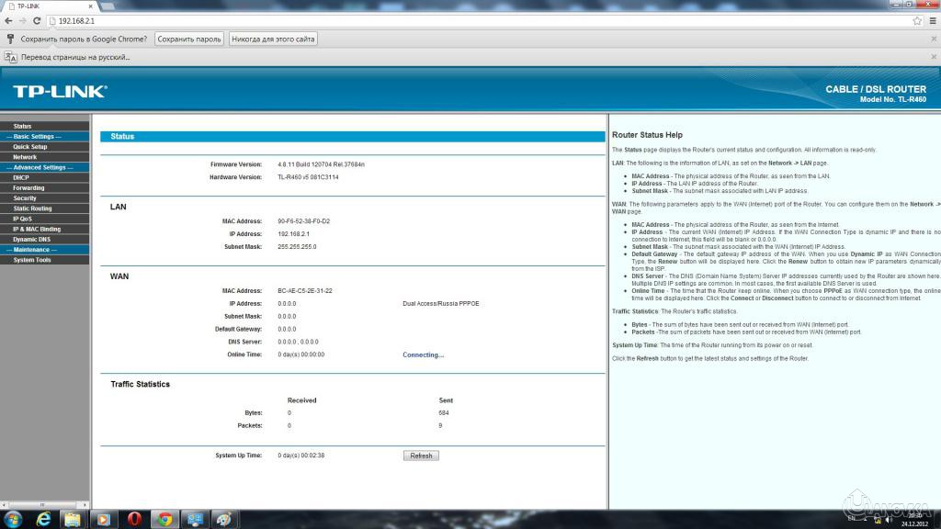Click hardware version TL-R460 v5 text
Viewport: 941px width, 529px height.
[x=308, y=177]
